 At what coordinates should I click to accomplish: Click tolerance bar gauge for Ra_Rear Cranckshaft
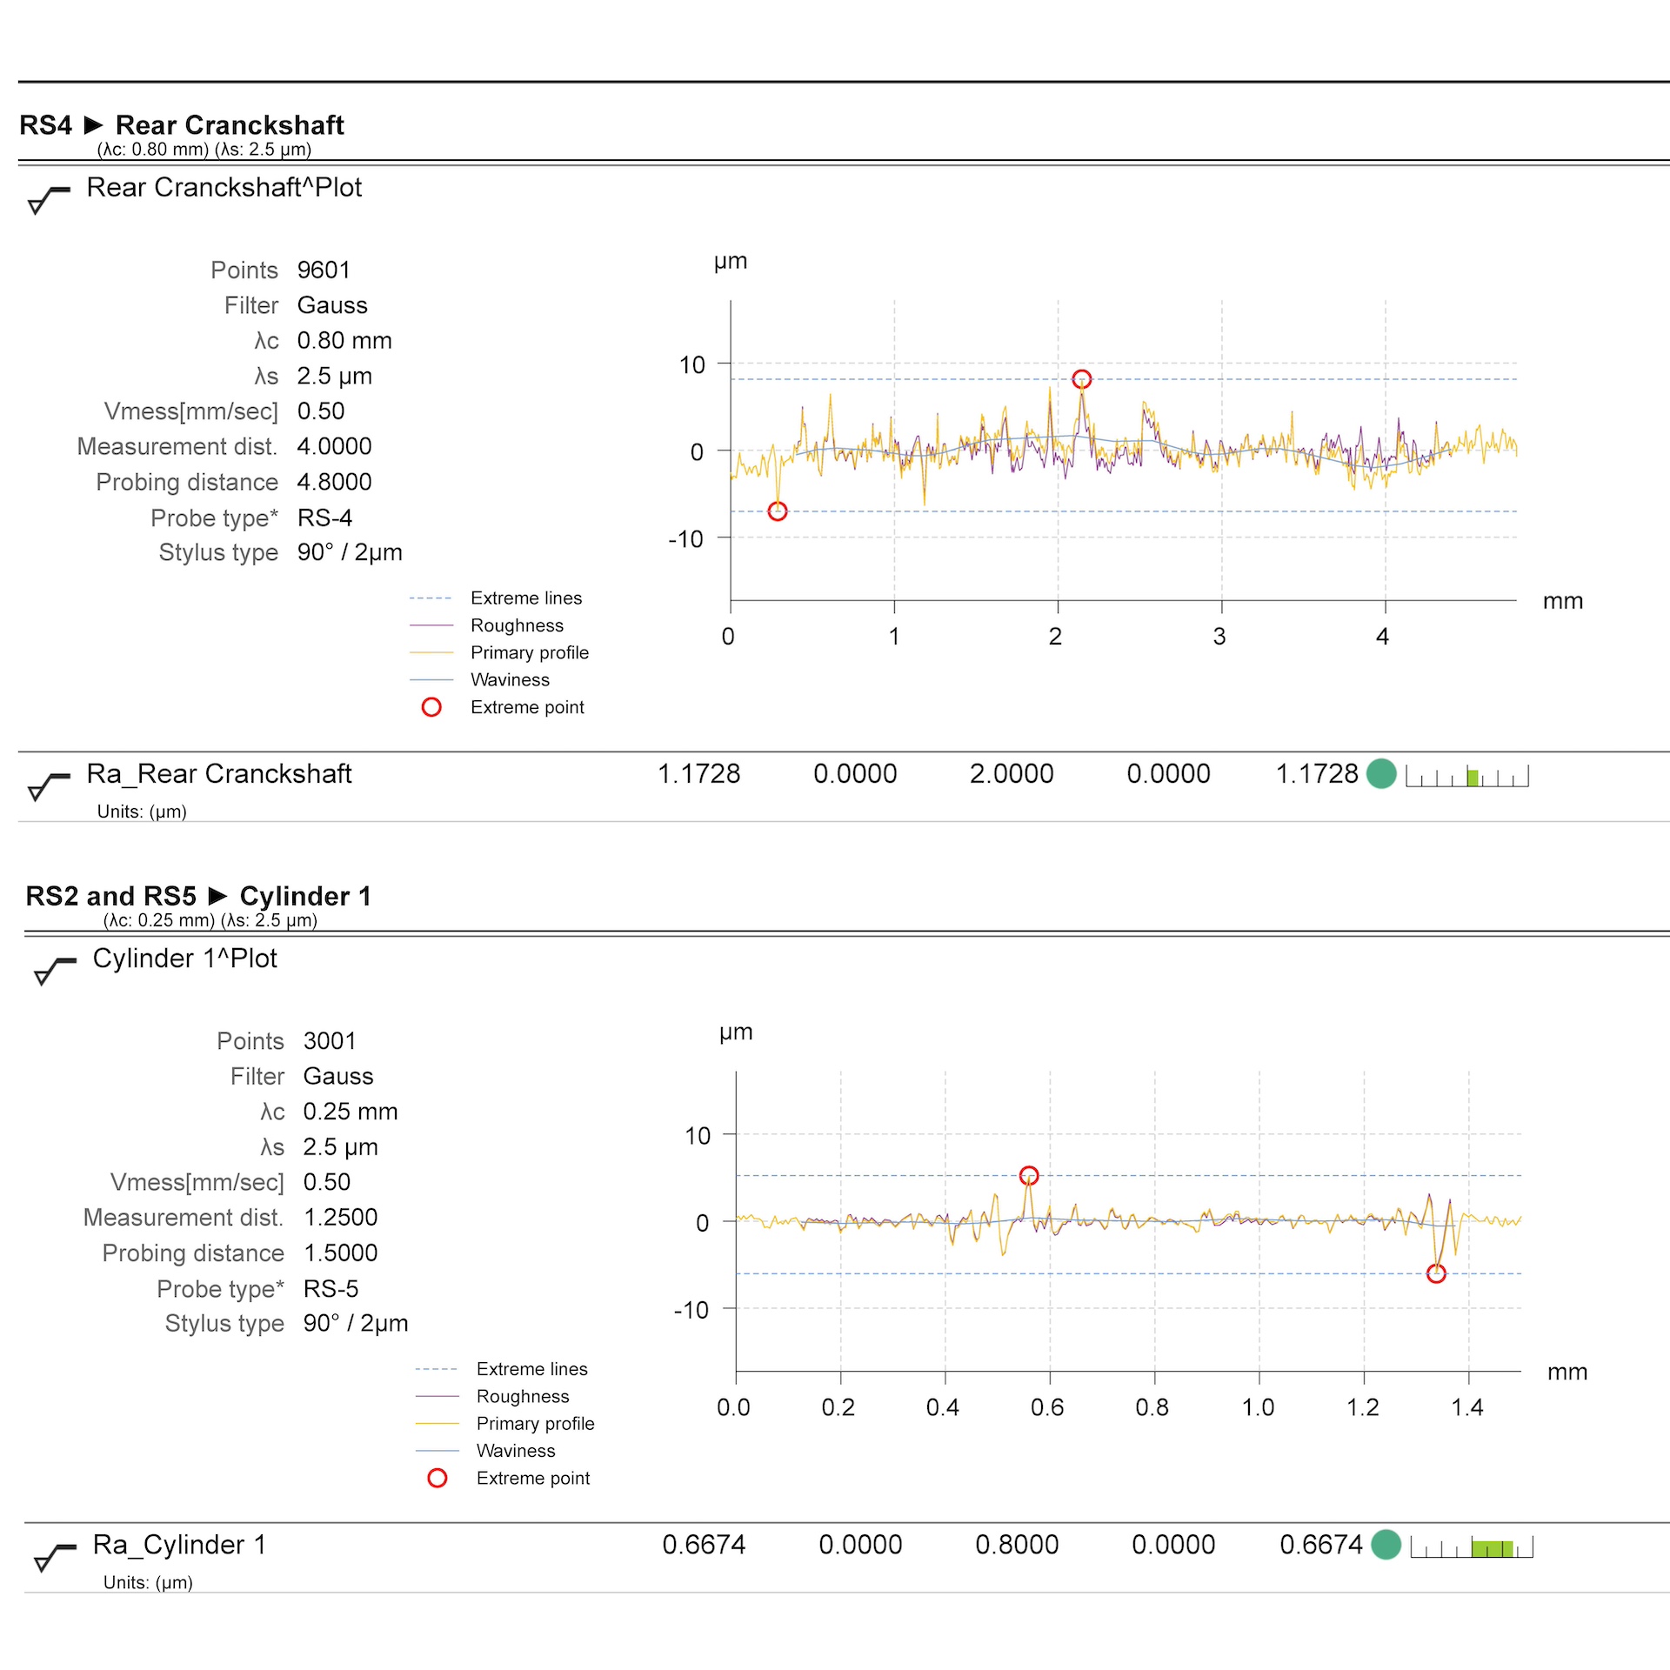pos(1466,776)
